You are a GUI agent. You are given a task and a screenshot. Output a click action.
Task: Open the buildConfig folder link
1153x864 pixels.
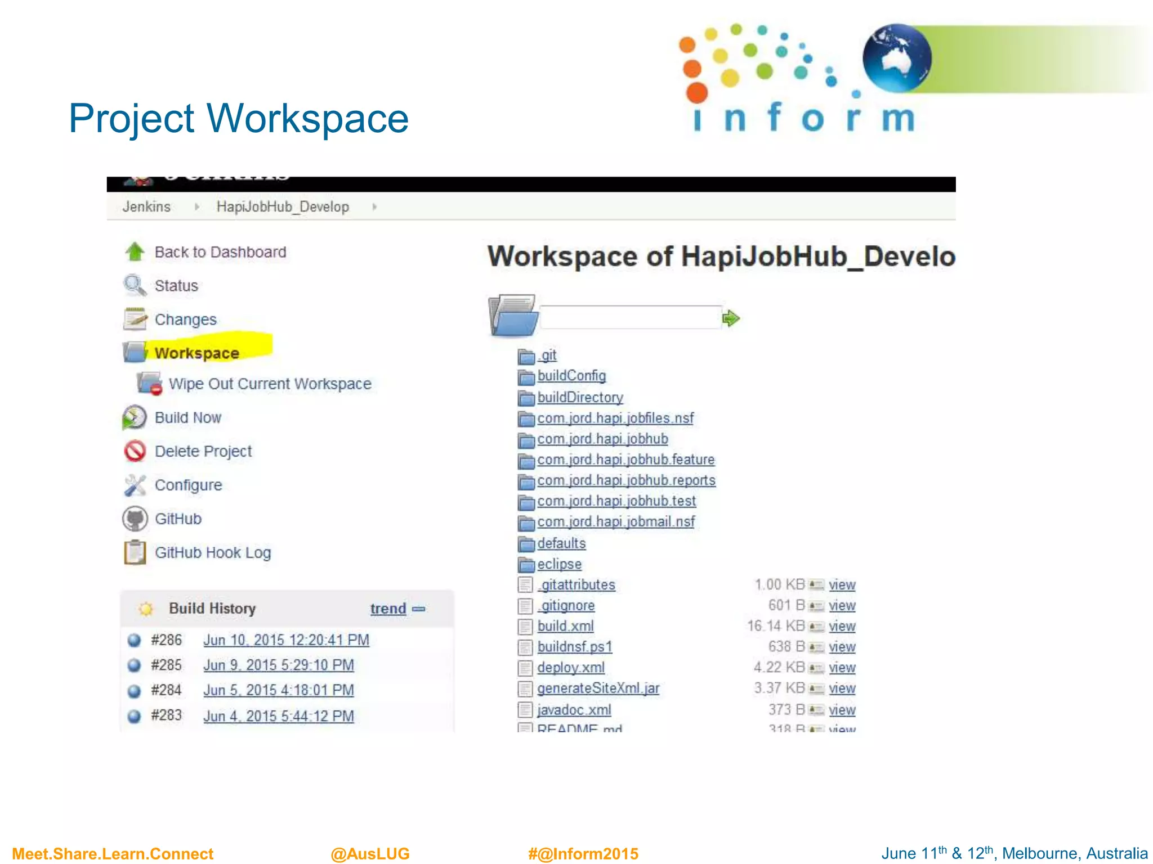pos(571,376)
